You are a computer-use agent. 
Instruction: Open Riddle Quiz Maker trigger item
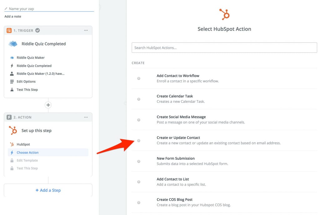[x=31, y=57]
